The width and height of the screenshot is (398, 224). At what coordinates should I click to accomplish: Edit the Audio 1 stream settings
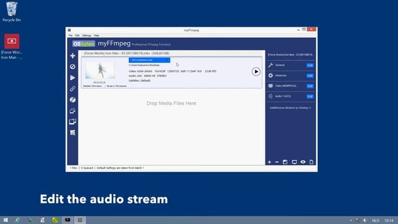tap(310, 96)
